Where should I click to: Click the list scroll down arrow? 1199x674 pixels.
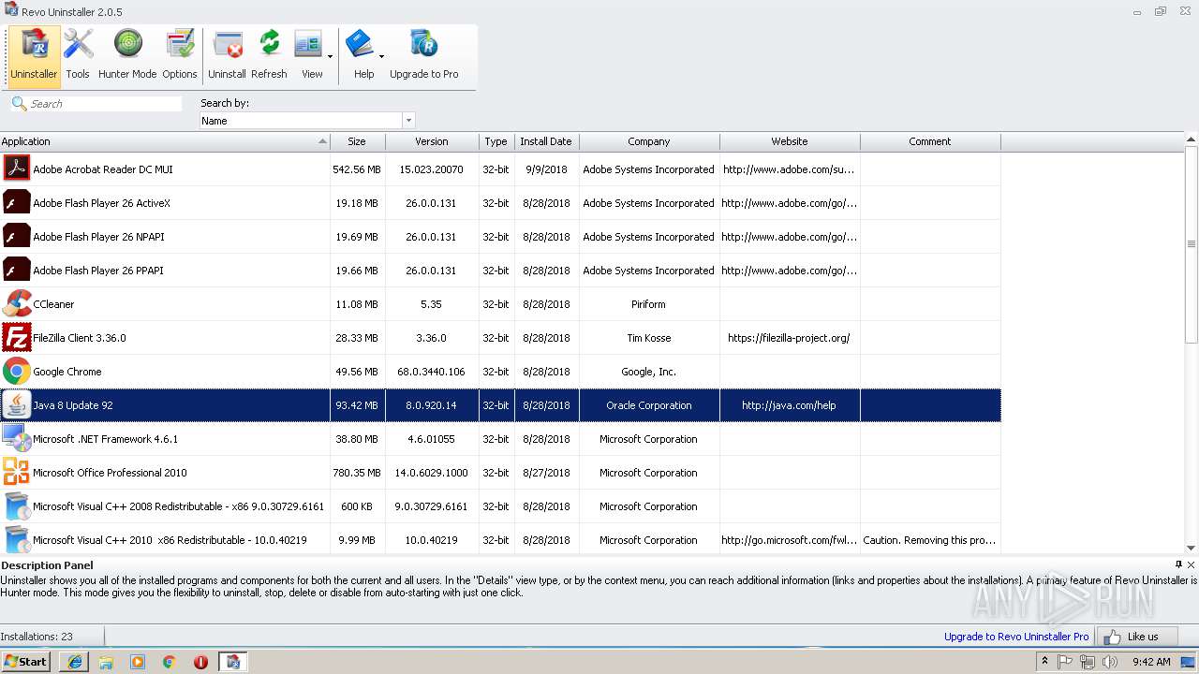(1192, 549)
